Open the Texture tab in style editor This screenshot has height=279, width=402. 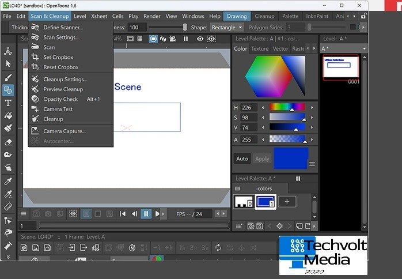260,48
